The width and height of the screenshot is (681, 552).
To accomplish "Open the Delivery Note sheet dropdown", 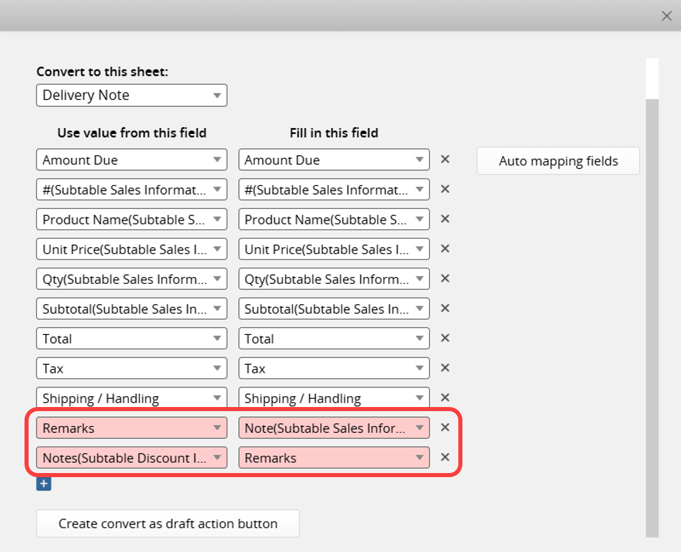I will pyautogui.click(x=131, y=95).
